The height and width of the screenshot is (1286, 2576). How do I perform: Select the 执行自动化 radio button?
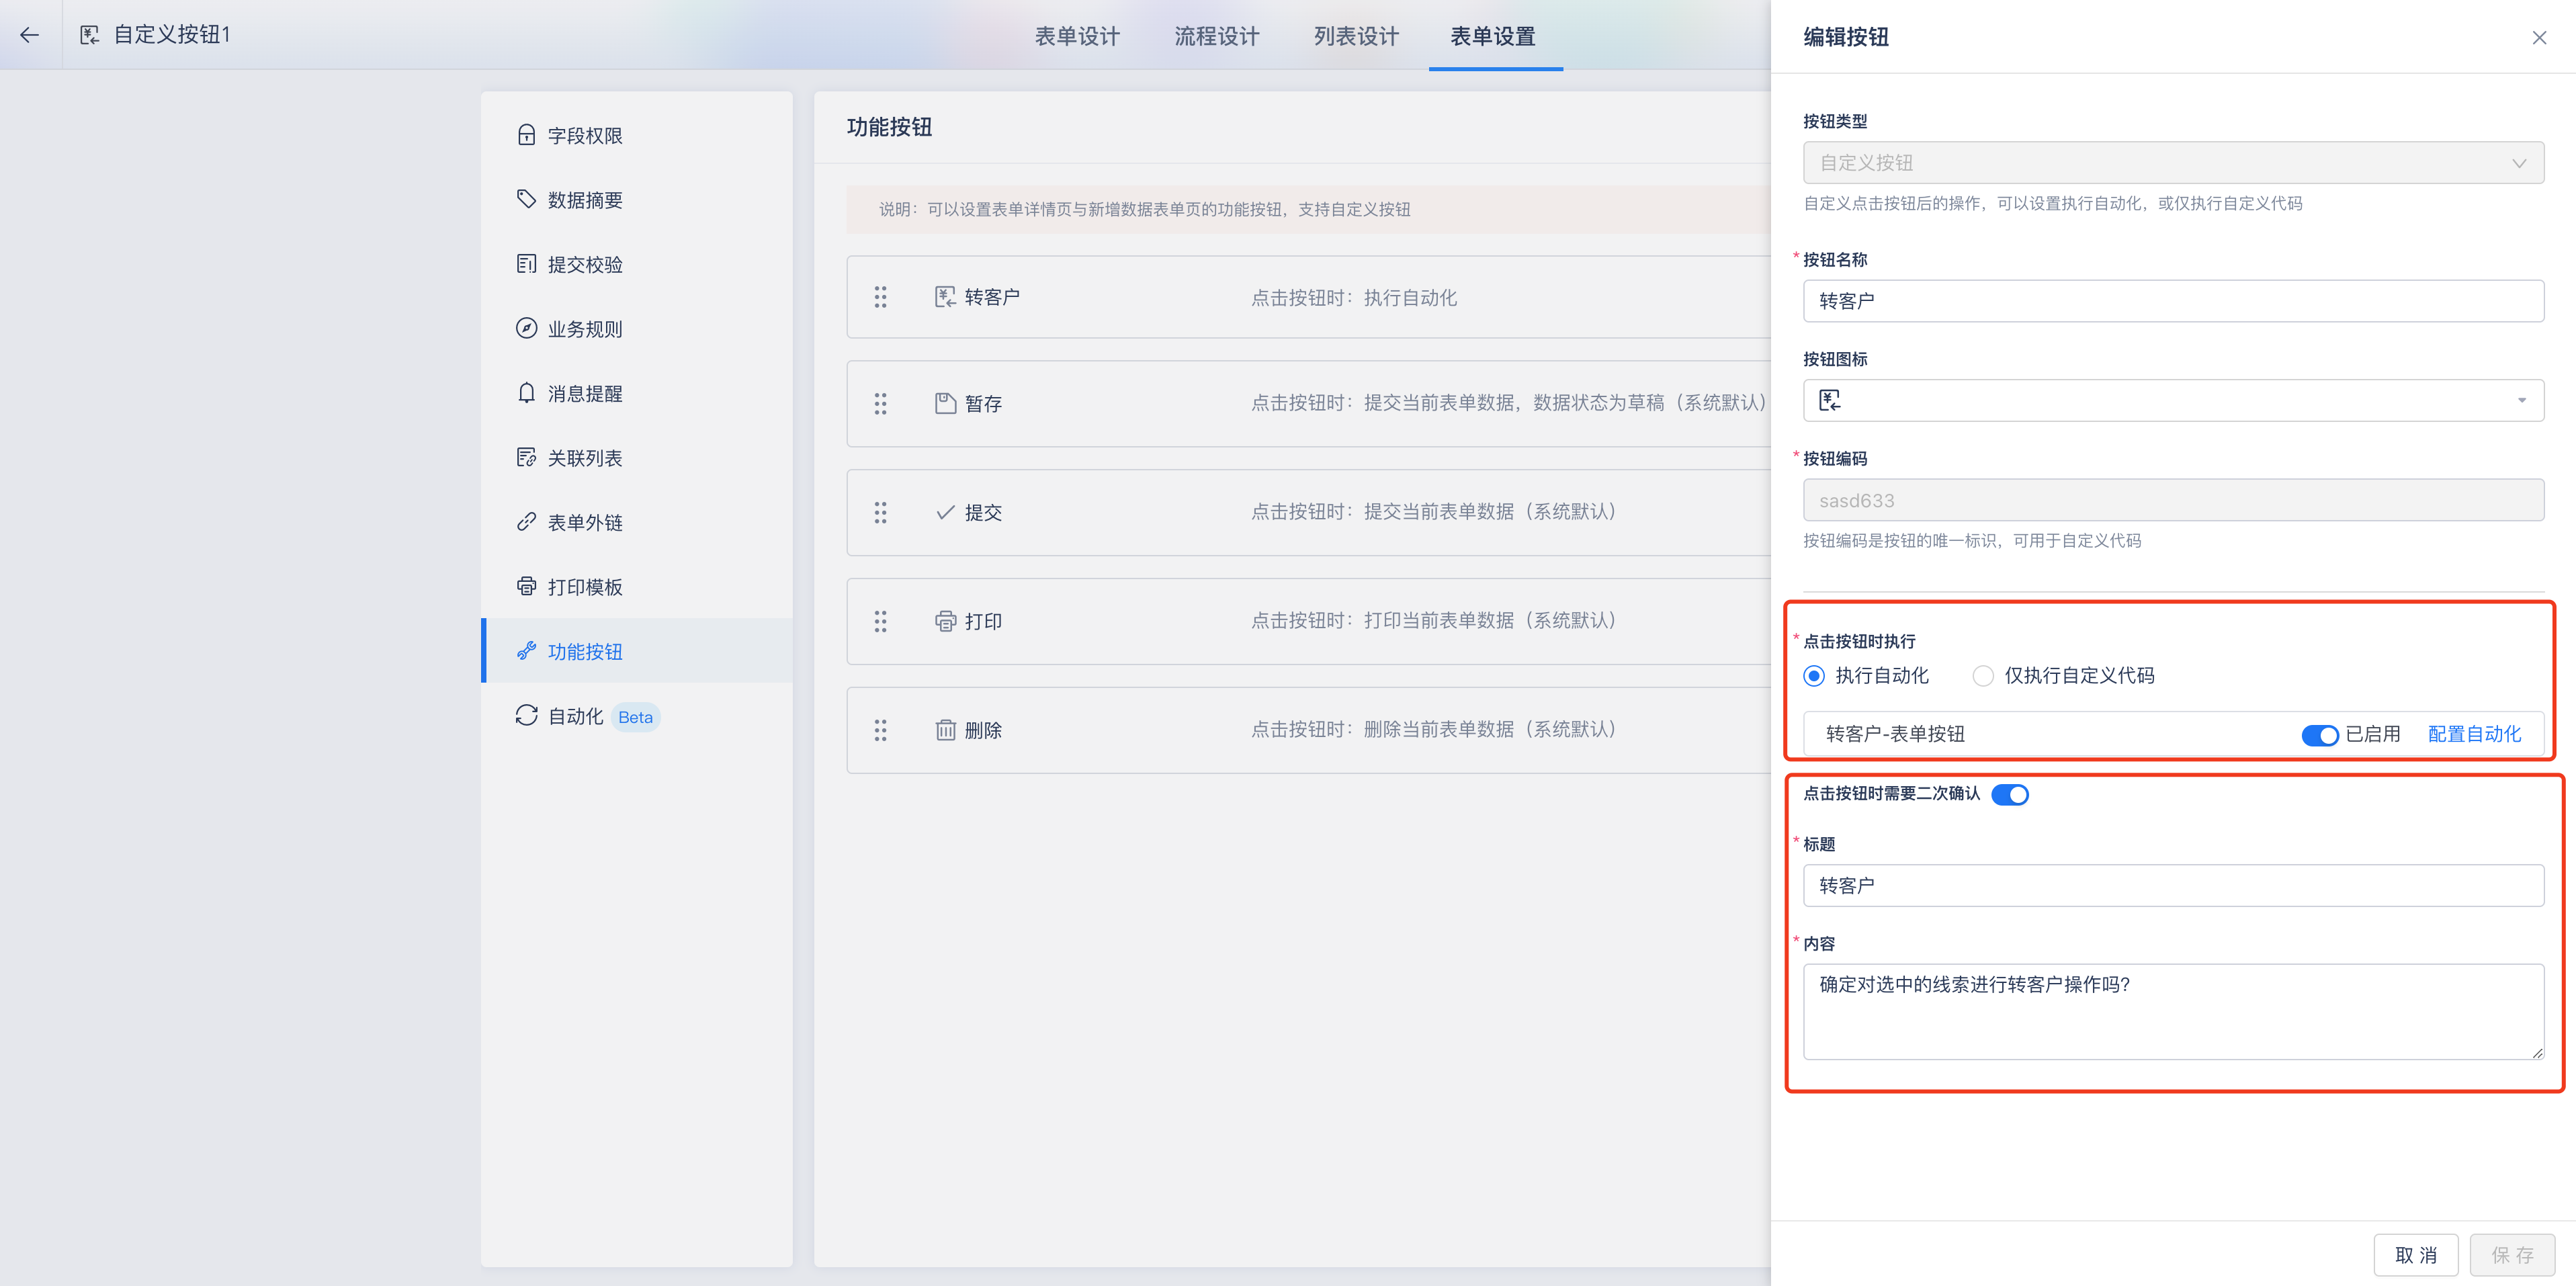click(x=1814, y=676)
